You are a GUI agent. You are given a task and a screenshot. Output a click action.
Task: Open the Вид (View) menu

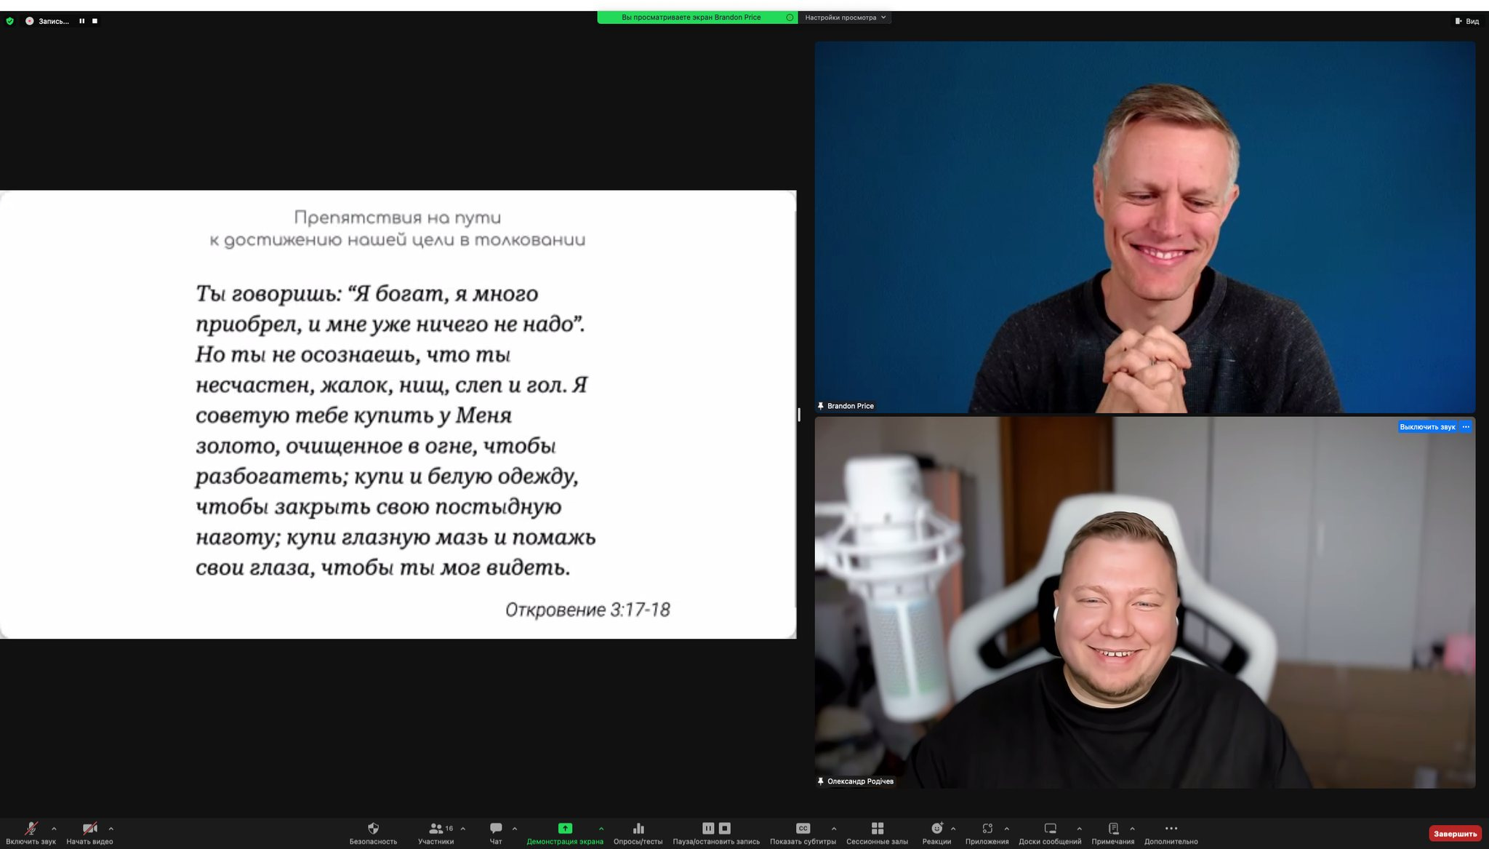coord(1467,21)
